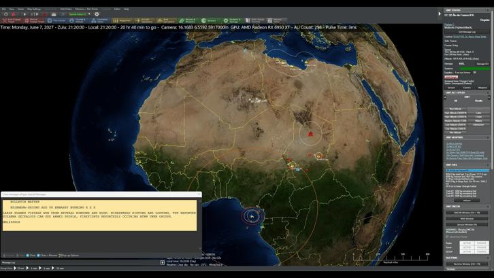Viewport: 494px width, 278px height.
Task: Open the Missions + Ref. Points menu
Action: point(86,9)
